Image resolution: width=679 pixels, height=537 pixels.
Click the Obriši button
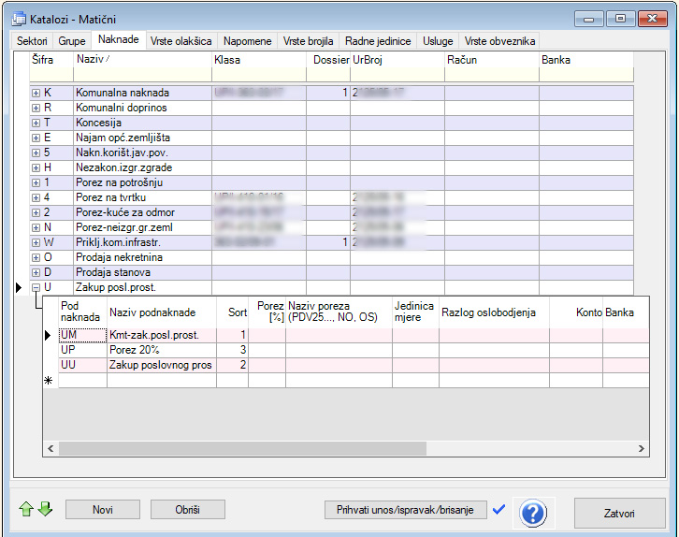pyautogui.click(x=187, y=510)
